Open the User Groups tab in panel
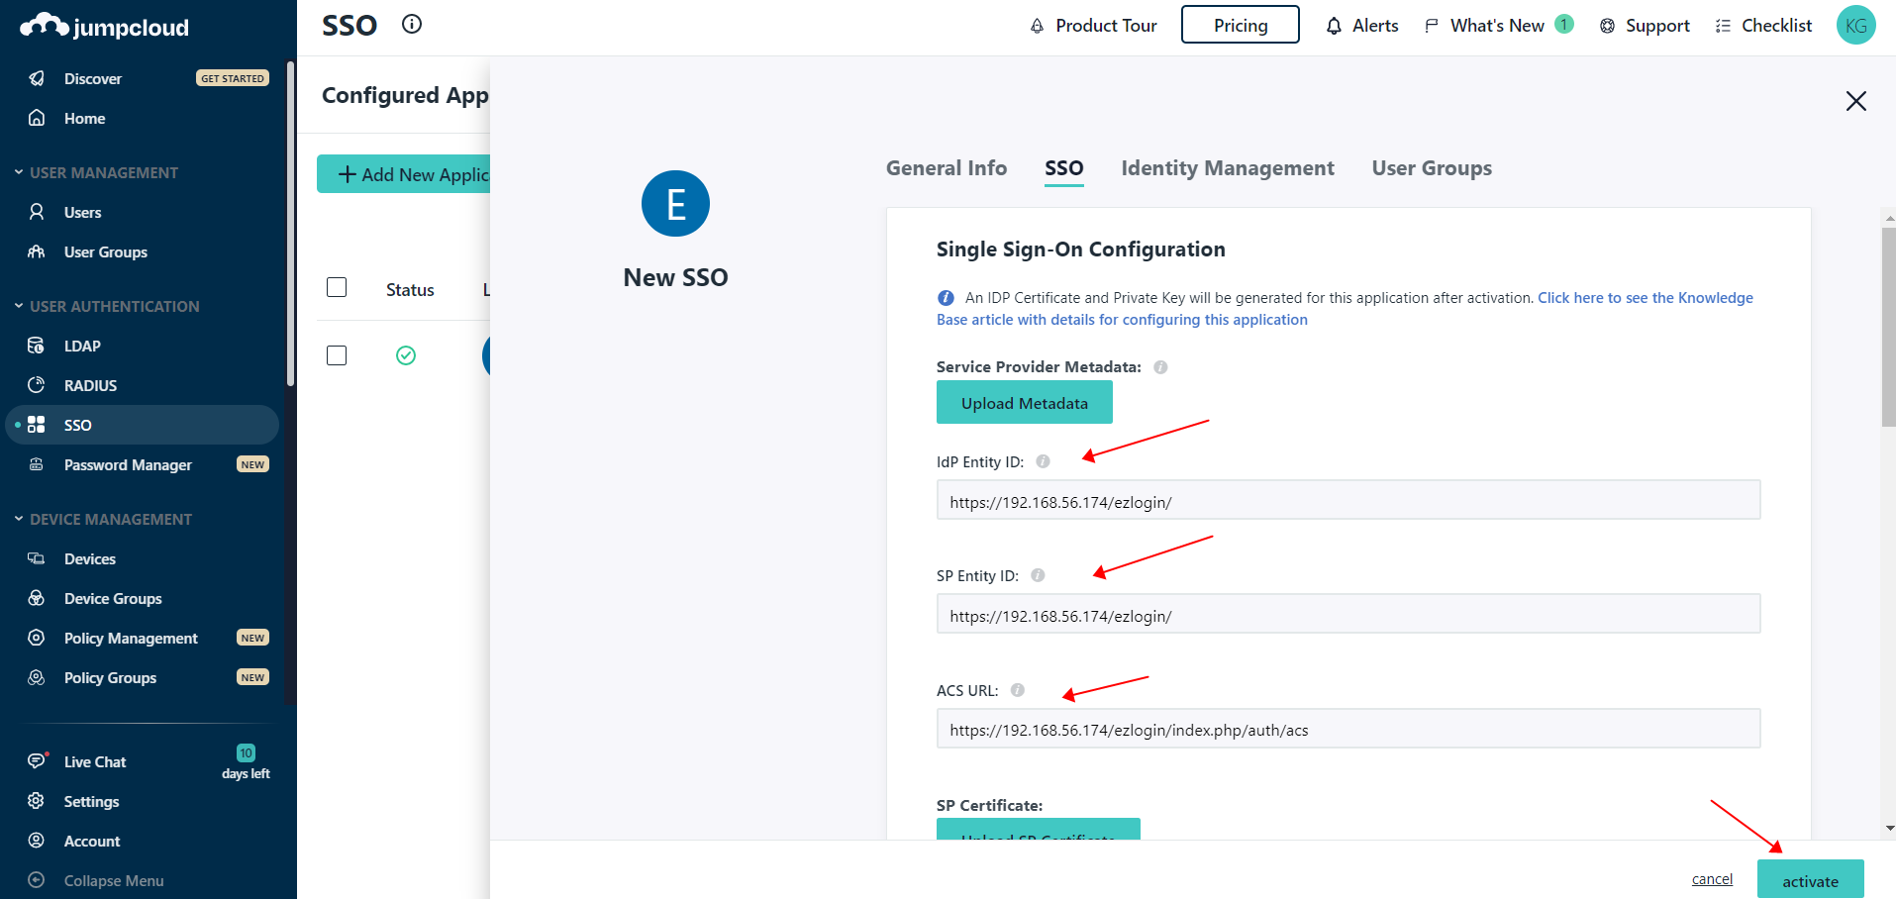The height and width of the screenshot is (899, 1896). coord(1432,168)
